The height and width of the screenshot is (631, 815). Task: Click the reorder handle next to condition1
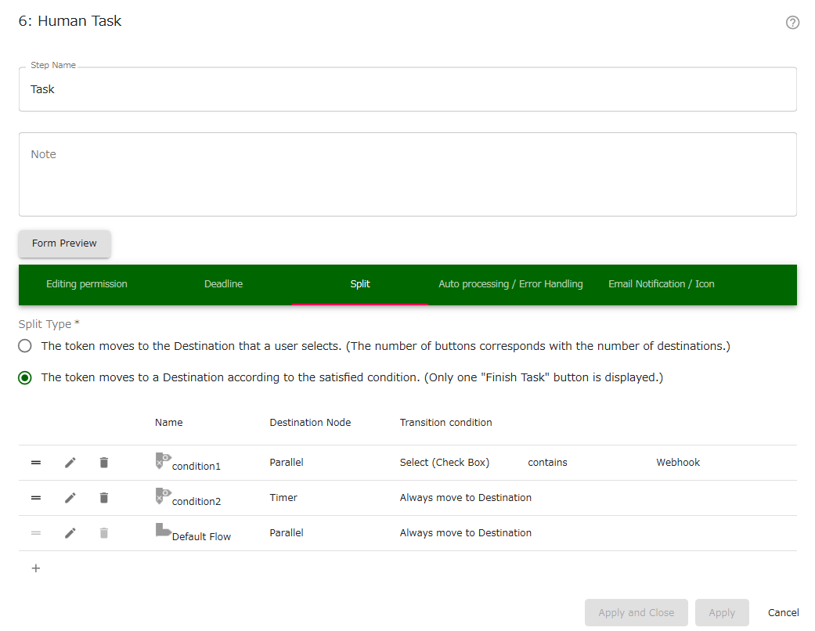pos(35,462)
